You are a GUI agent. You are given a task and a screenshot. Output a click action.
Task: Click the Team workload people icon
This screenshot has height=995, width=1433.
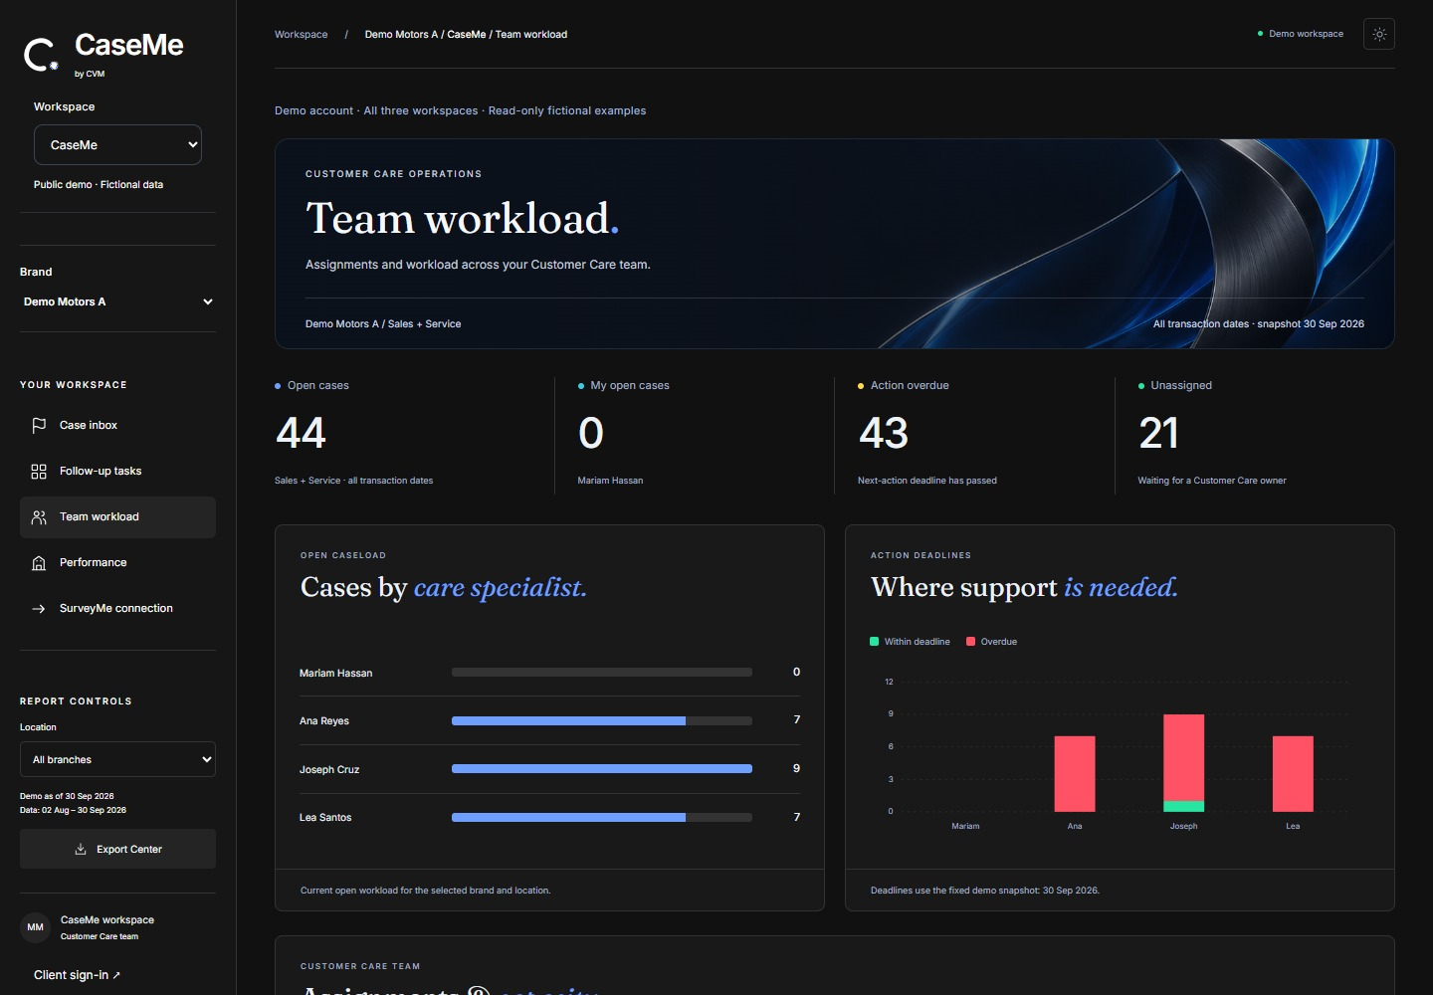coord(39,517)
